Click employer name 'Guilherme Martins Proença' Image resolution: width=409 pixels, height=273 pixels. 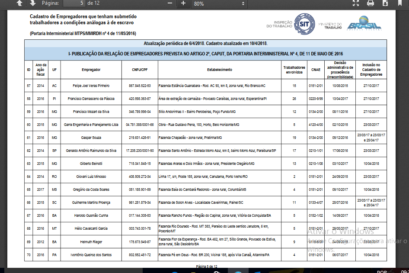[91, 202]
